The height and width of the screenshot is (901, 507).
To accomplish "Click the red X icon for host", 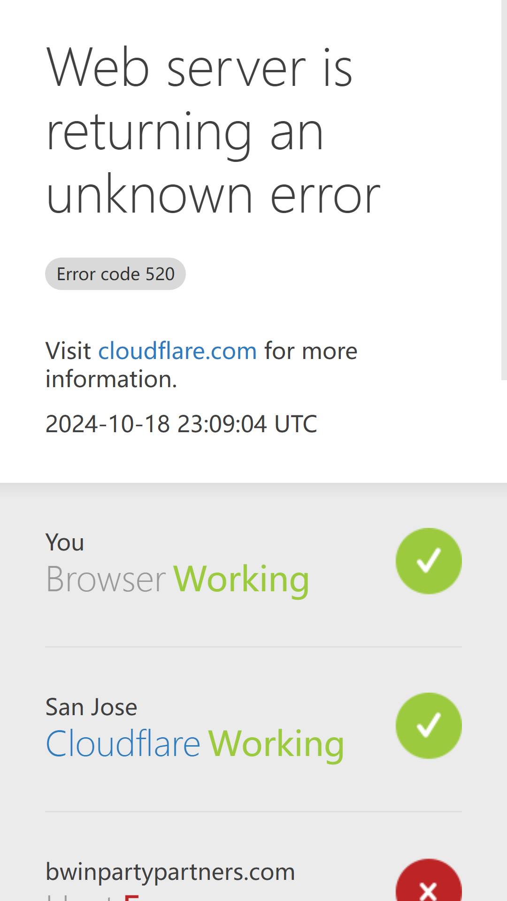I will click(429, 880).
